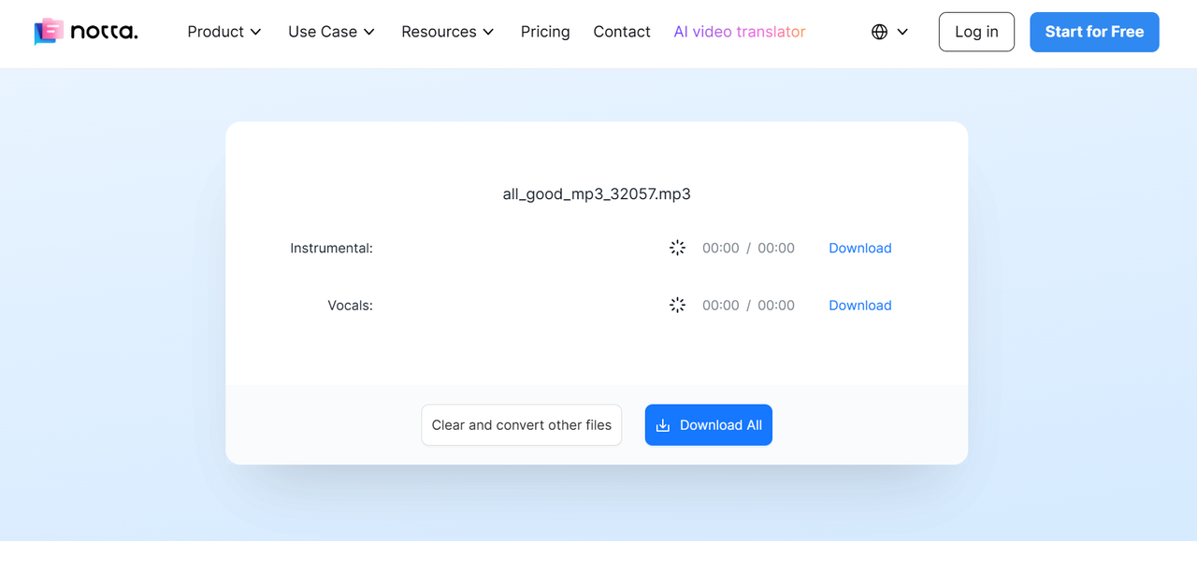Open the Use Case dropdown

(331, 32)
